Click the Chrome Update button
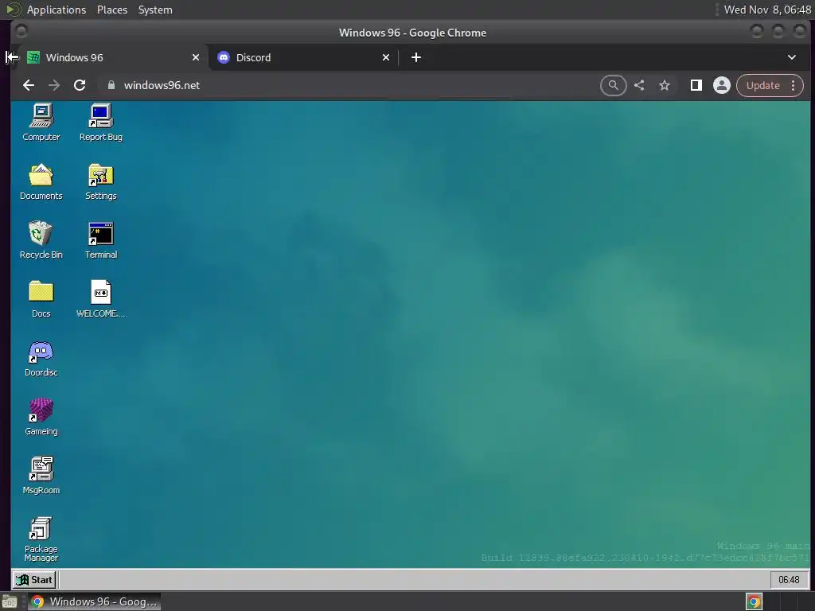 coord(763,85)
